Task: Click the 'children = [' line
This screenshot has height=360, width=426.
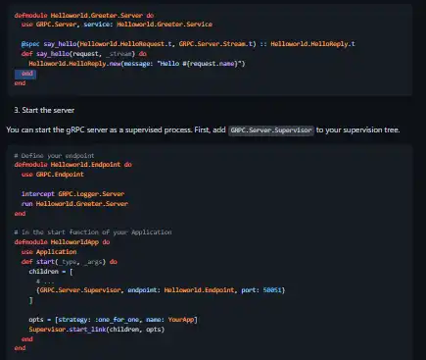Action: click(x=51, y=272)
